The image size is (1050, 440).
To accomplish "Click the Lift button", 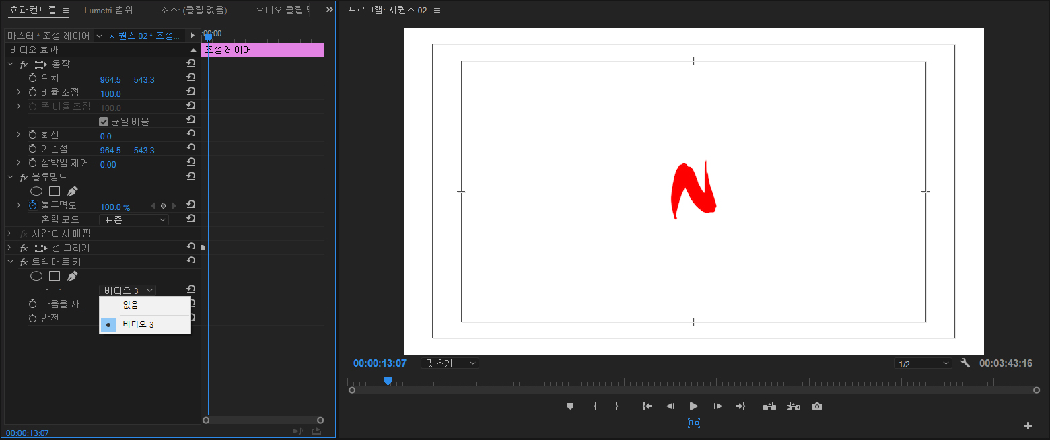I will click(769, 406).
